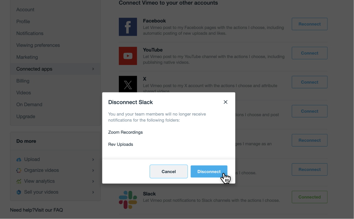Click the Slack logo icon
354x219 pixels.
click(128, 200)
